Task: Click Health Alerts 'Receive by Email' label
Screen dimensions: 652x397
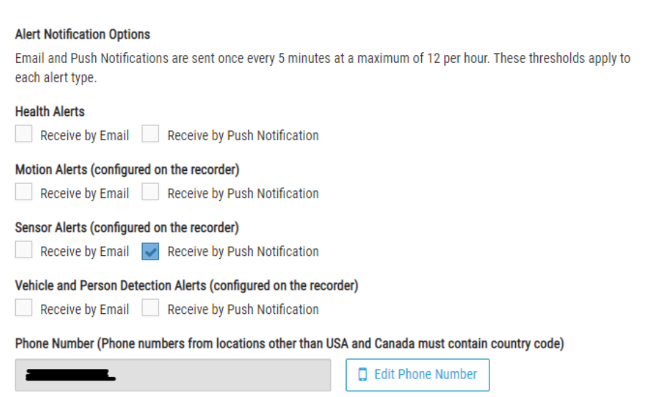Action: [85, 136]
